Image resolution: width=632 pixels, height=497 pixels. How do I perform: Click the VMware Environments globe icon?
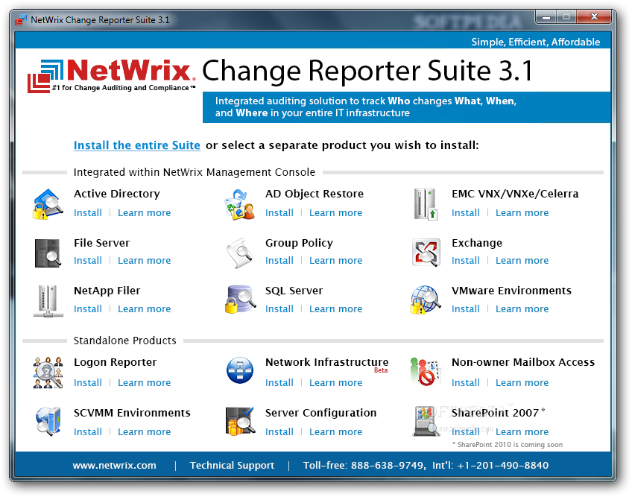426,300
